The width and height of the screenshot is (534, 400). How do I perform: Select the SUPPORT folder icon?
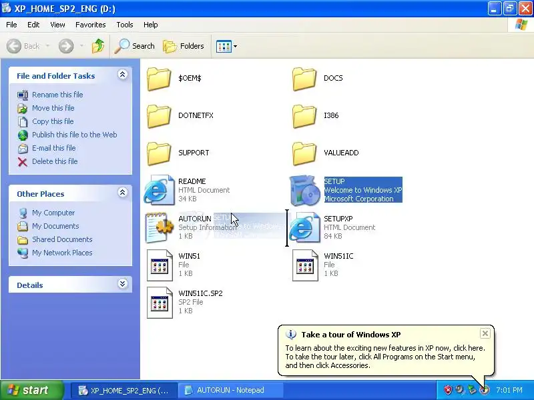(x=159, y=153)
